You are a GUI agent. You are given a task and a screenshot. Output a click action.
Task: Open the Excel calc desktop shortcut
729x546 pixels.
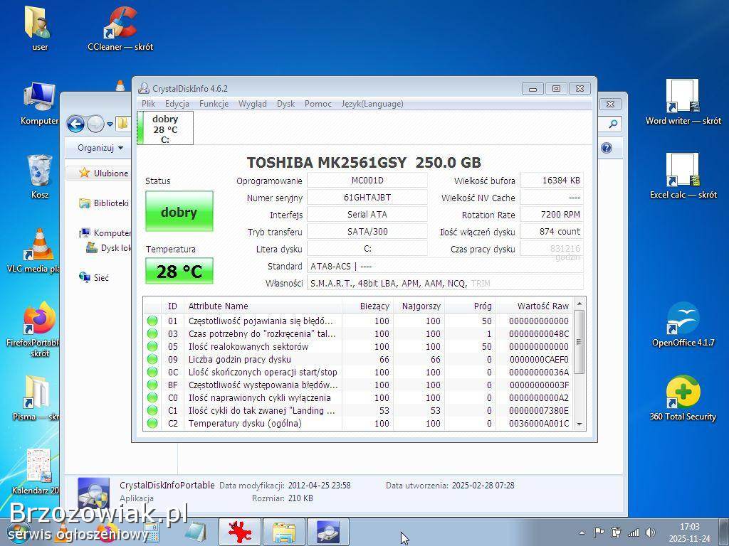coord(683,172)
